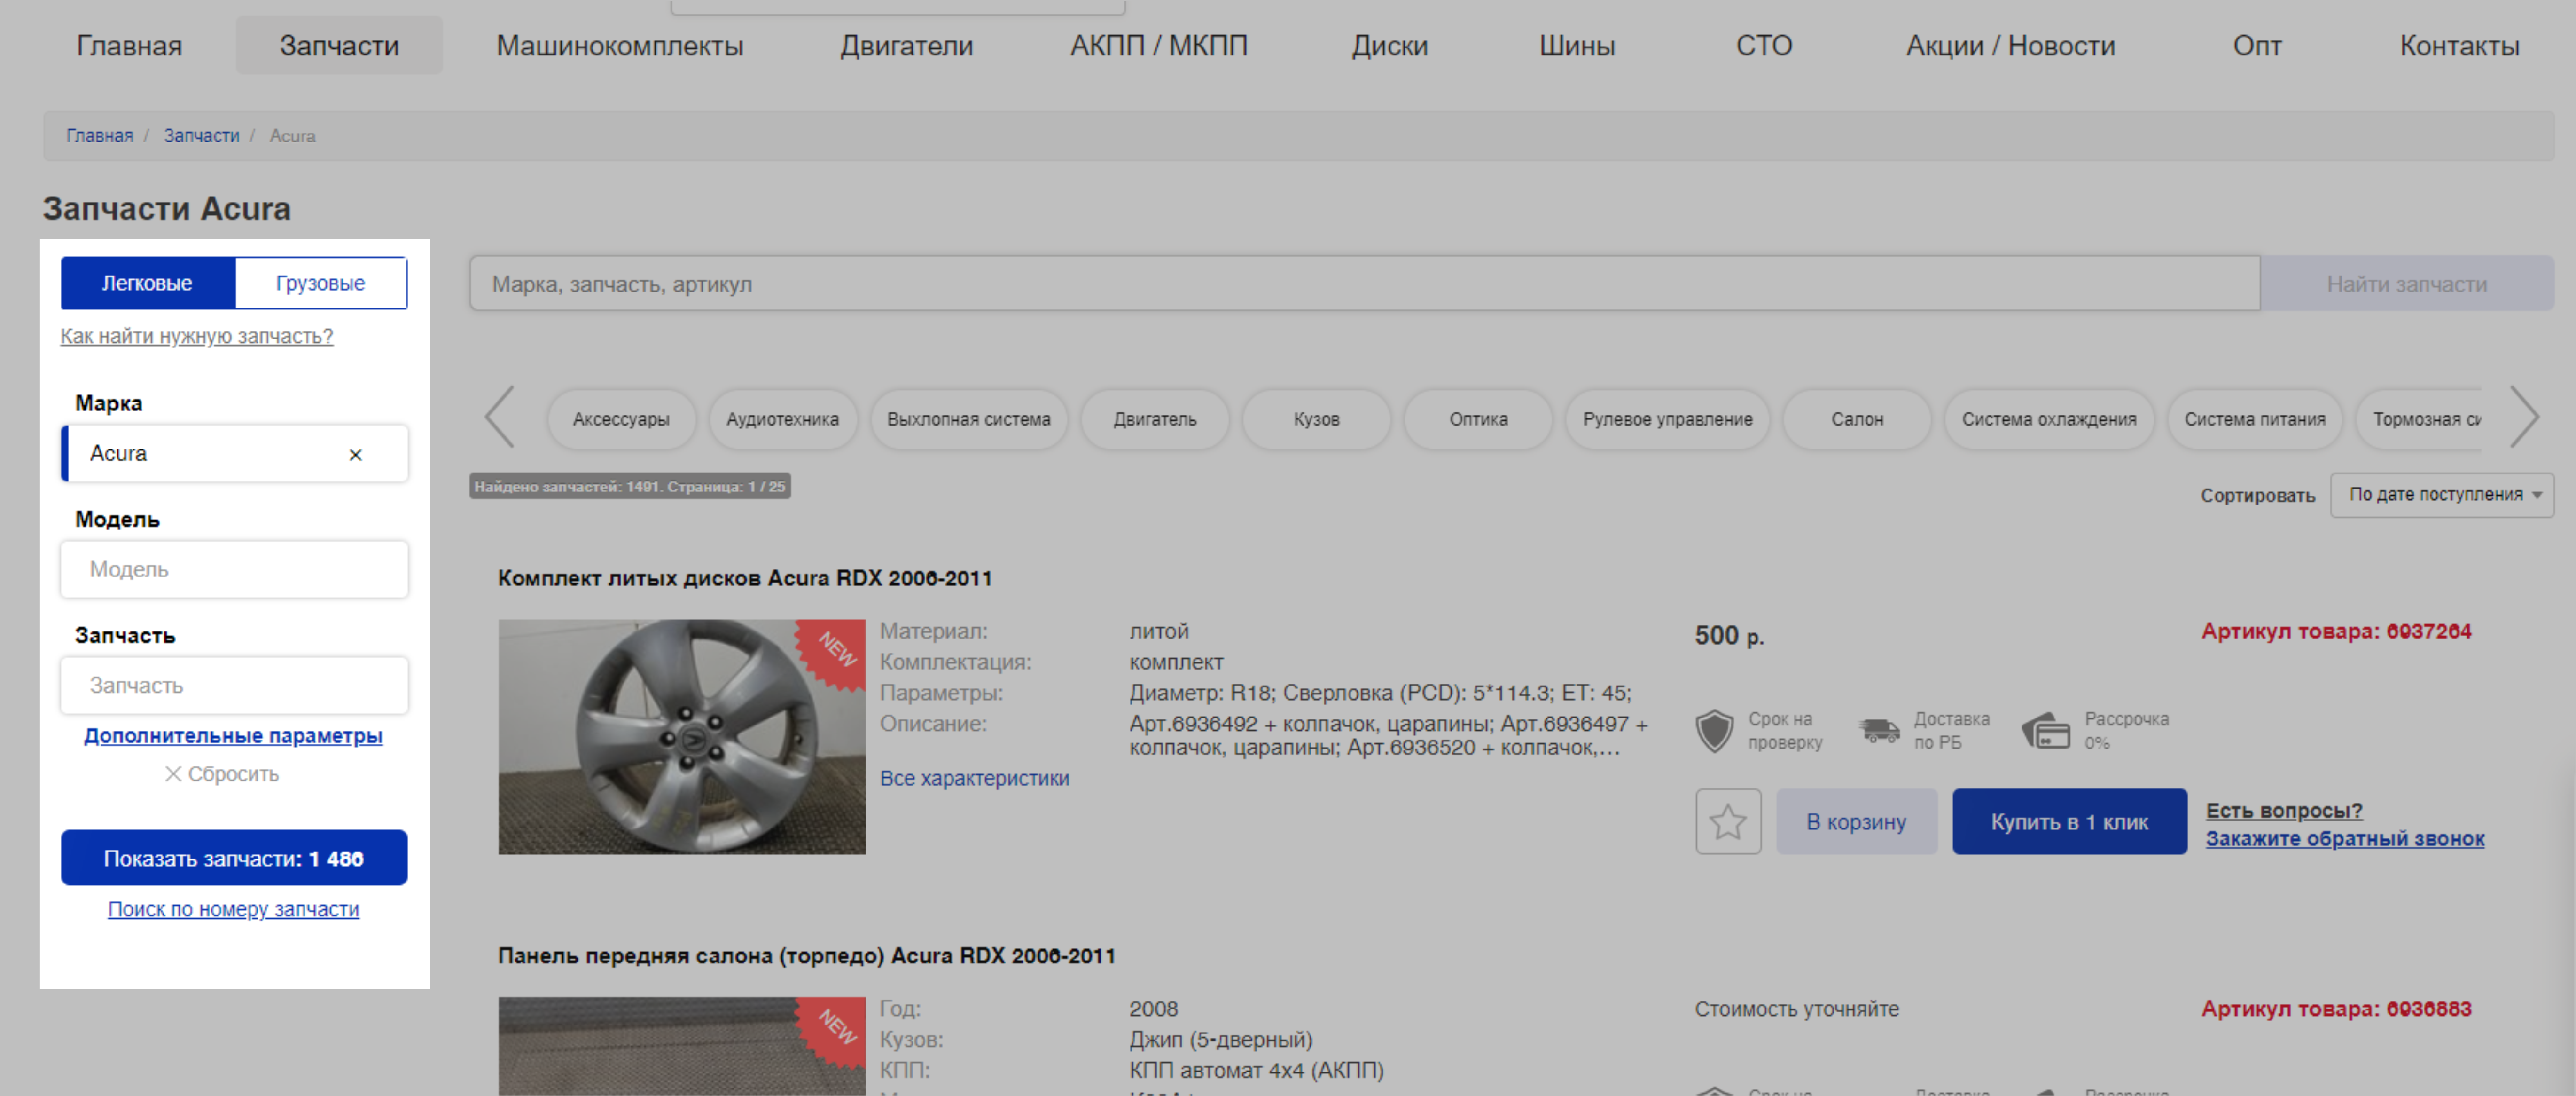This screenshot has width=2576, height=1096.
Task: Open Панель передняя салона Acura RDX title
Action: coord(806,956)
